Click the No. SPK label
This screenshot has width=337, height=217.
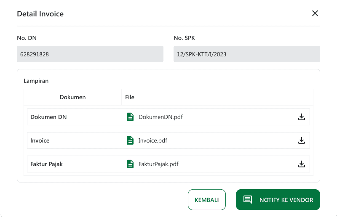(184, 38)
